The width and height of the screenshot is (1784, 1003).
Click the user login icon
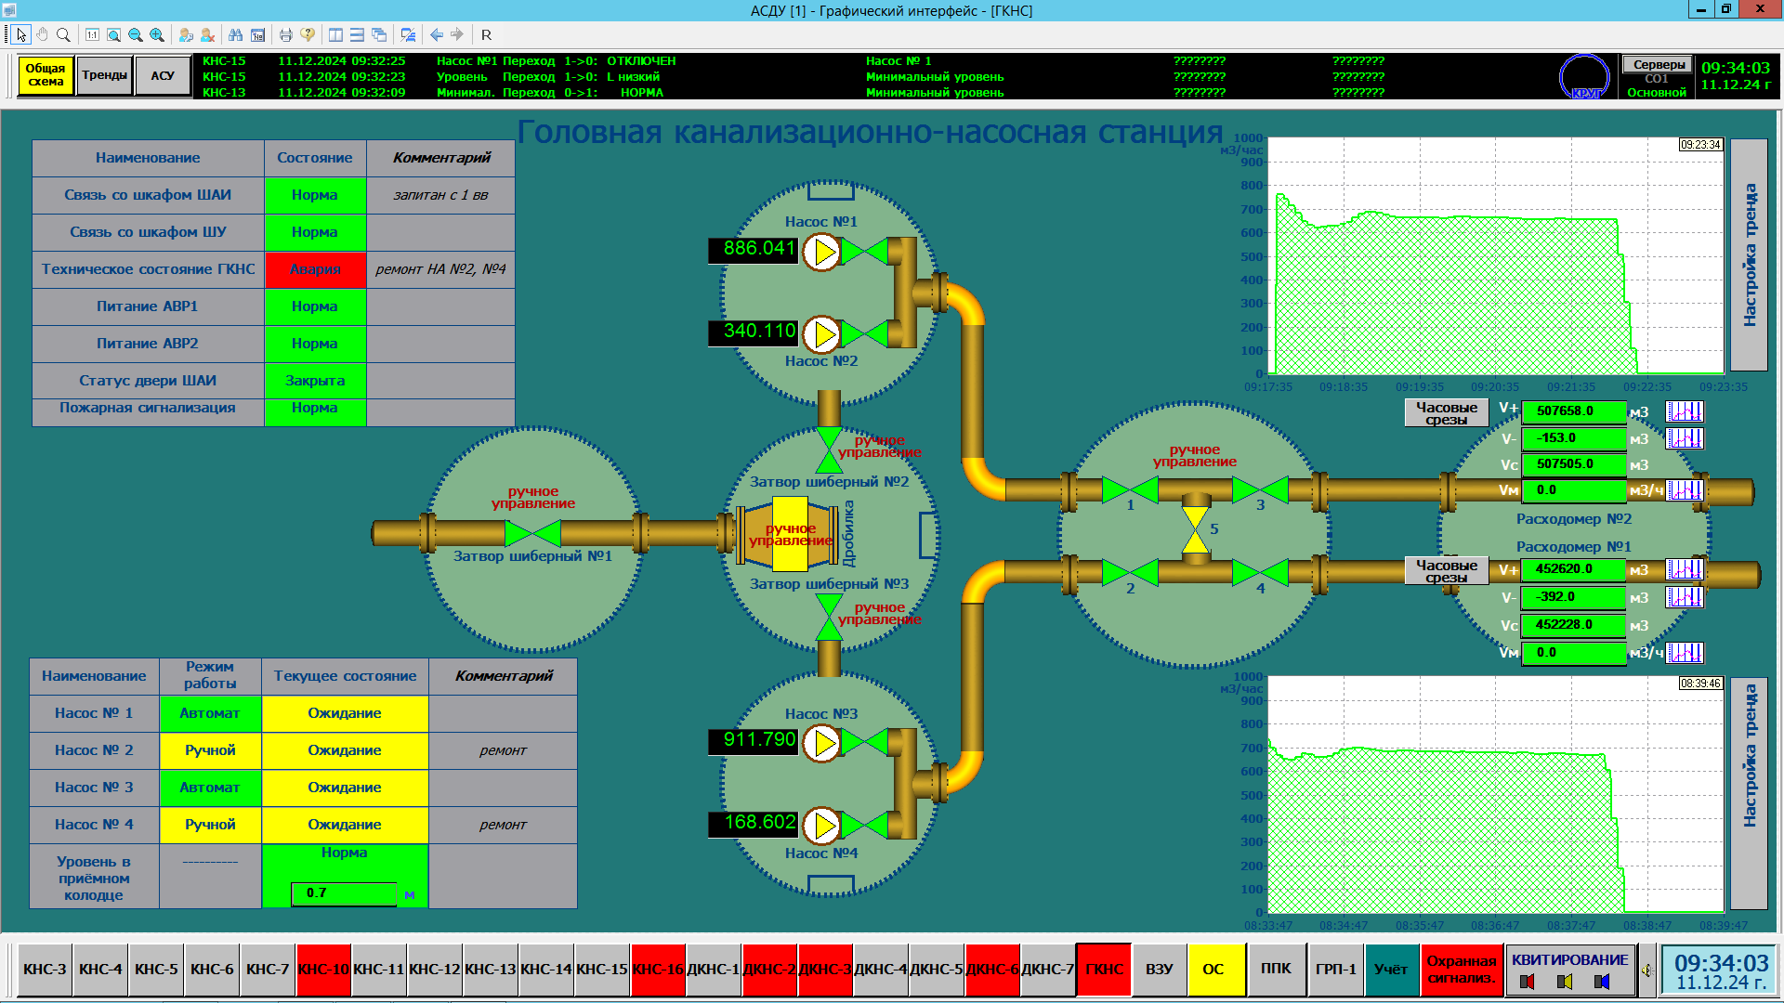(x=186, y=34)
